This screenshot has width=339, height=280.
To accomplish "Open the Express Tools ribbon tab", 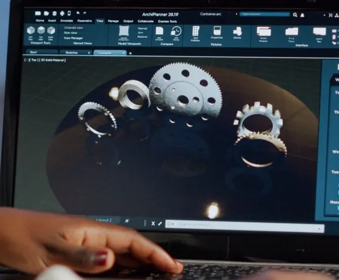I will tap(167, 22).
